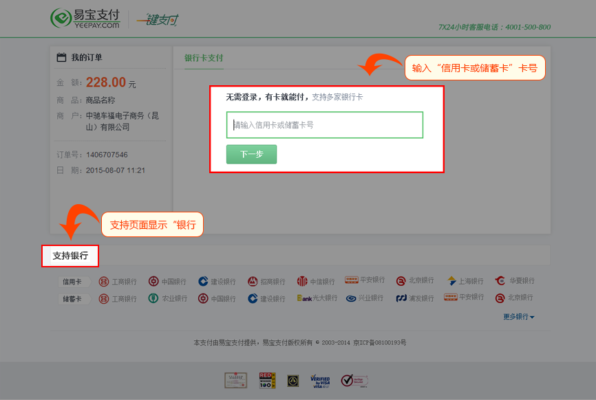The height and width of the screenshot is (400, 596).
Task: Click the 商品名称 product value
Action: click(x=100, y=100)
